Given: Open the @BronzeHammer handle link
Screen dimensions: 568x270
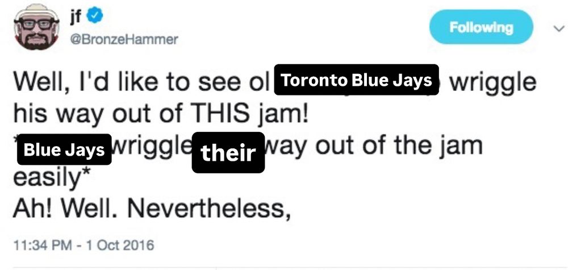Looking at the screenshot, I should click(x=123, y=39).
